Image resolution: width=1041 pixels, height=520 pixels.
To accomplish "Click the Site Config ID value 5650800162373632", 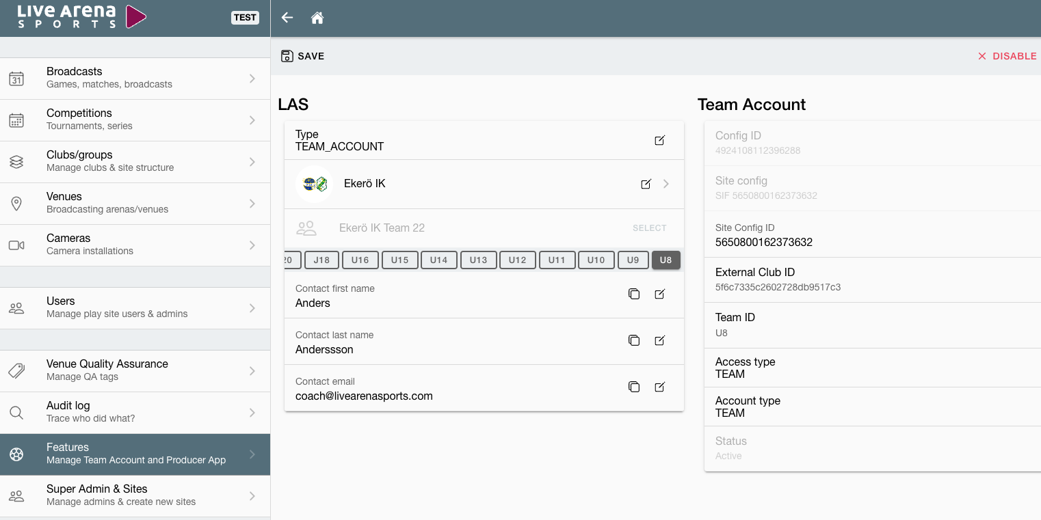I will pyautogui.click(x=764, y=243).
